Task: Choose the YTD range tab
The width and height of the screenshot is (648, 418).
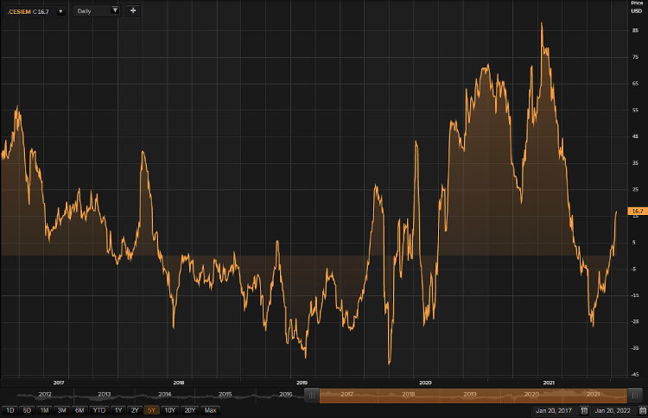Action: pos(99,410)
